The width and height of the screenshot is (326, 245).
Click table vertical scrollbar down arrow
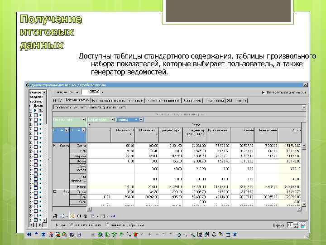pyautogui.click(x=304, y=205)
